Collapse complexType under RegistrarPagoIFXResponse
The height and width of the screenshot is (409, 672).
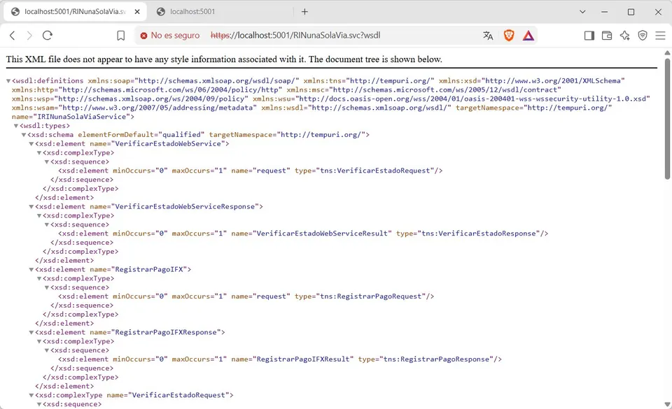click(x=39, y=341)
